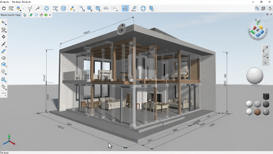Image resolution: width=273 pixels, height=154 pixels.
Task: Pick the brown wood material swatch
Action: tap(257, 112)
